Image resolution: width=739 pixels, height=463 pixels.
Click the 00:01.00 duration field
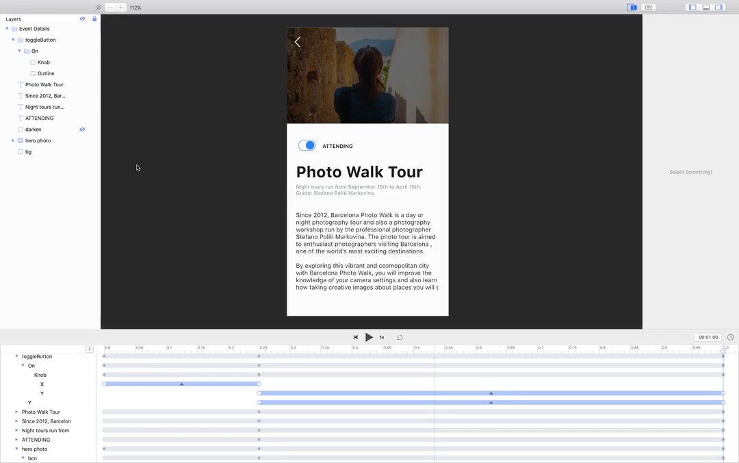point(708,338)
